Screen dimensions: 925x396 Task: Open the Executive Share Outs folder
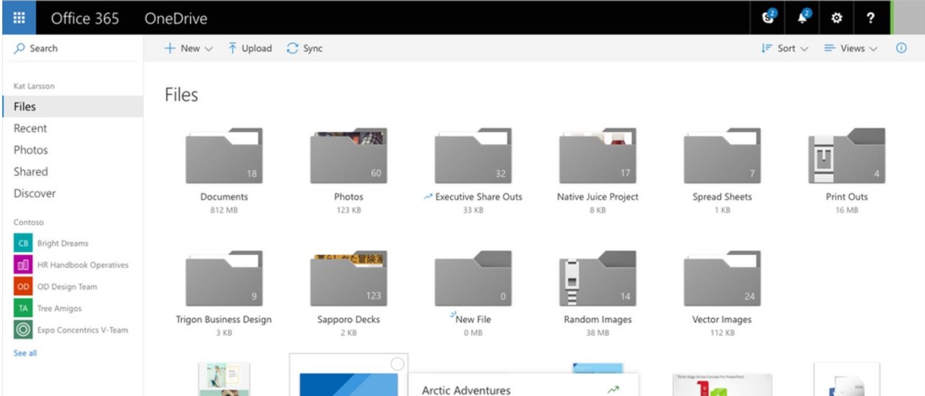click(x=473, y=156)
